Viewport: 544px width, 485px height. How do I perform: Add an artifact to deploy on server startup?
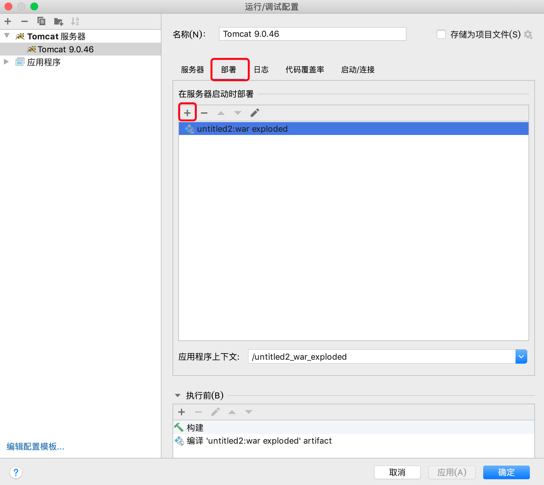187,112
